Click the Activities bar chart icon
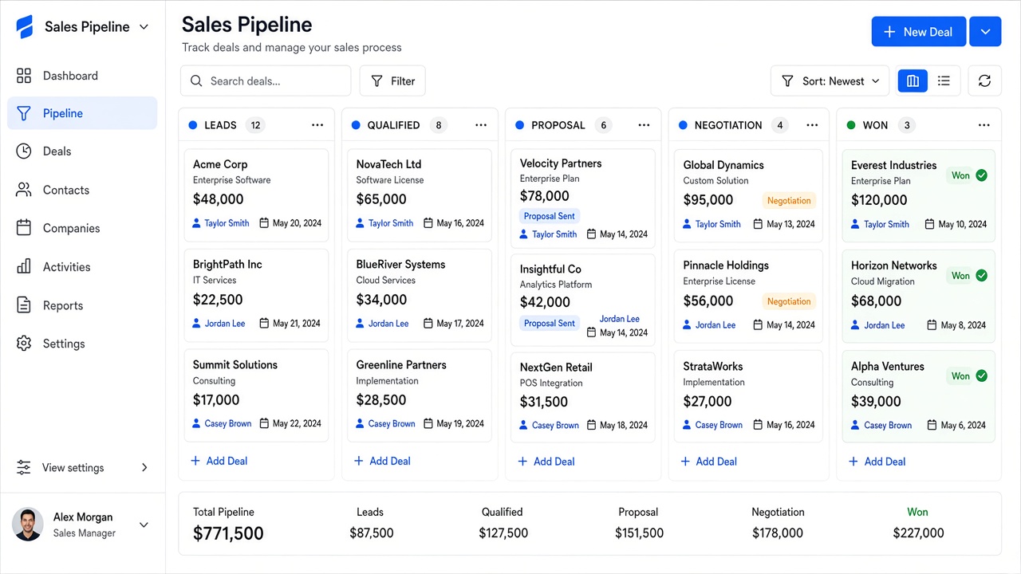This screenshot has width=1021, height=574. coord(24,266)
